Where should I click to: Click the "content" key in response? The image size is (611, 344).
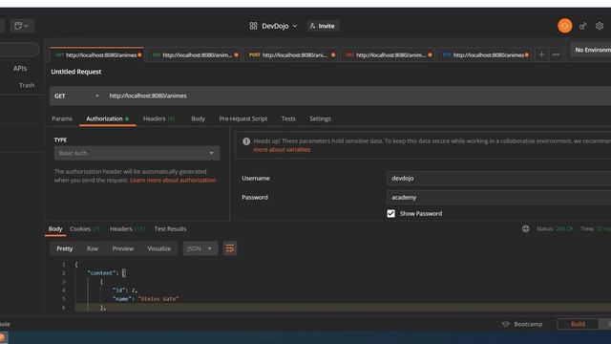click(102, 273)
